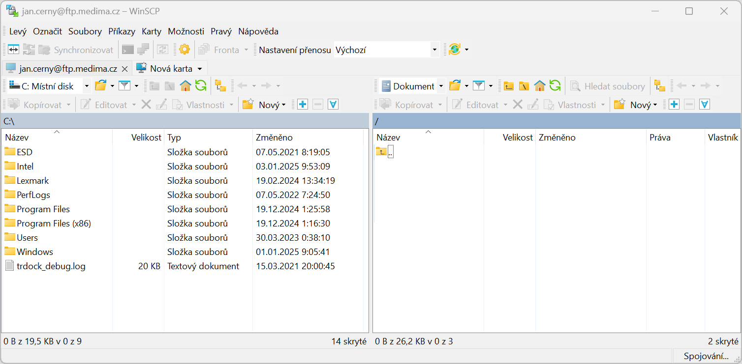Open the Příkazy menu
The image size is (742, 364).
pyautogui.click(x=122, y=31)
